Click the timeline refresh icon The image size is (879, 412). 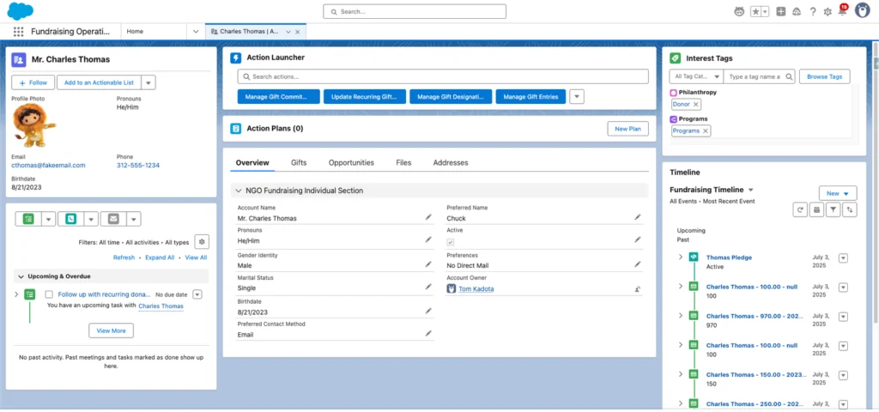pyautogui.click(x=800, y=209)
